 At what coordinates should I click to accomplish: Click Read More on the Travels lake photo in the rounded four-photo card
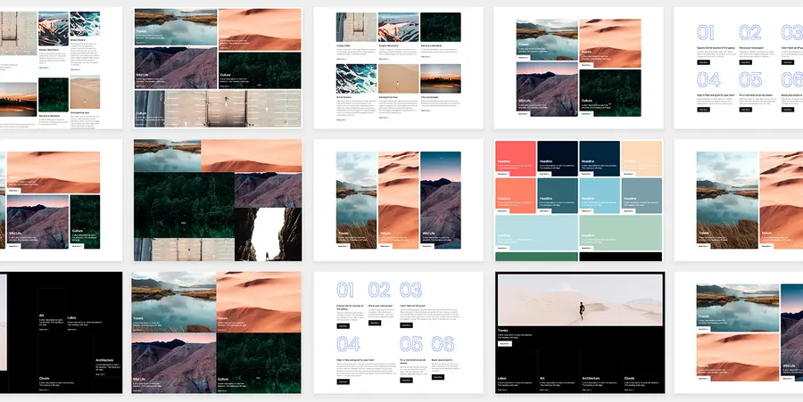(523, 58)
